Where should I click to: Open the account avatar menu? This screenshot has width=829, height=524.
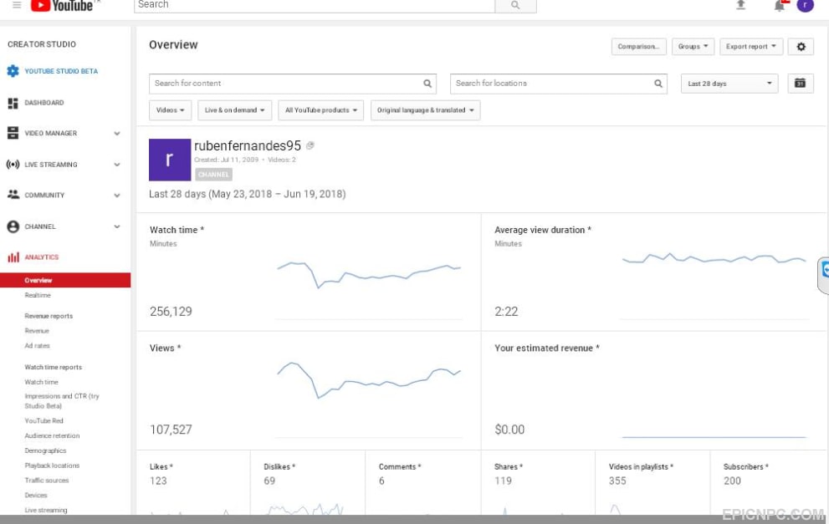806,5
